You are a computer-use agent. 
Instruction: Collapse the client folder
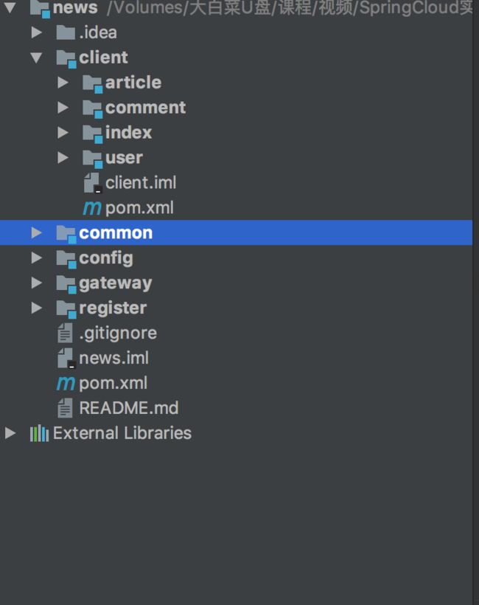click(x=37, y=58)
